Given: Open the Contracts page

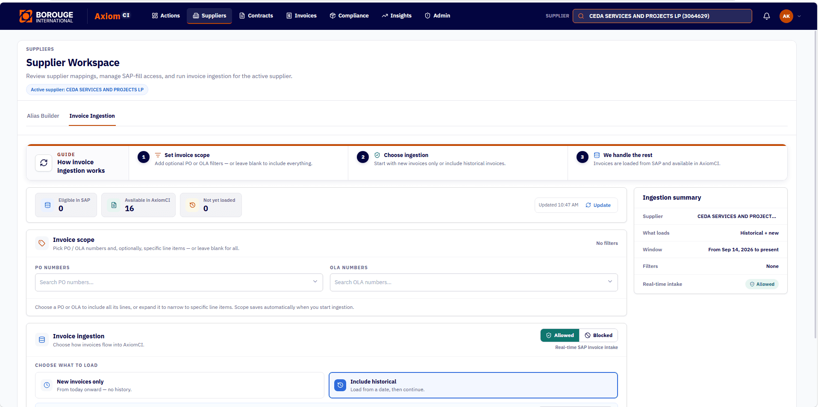Looking at the screenshot, I should pyautogui.click(x=256, y=16).
